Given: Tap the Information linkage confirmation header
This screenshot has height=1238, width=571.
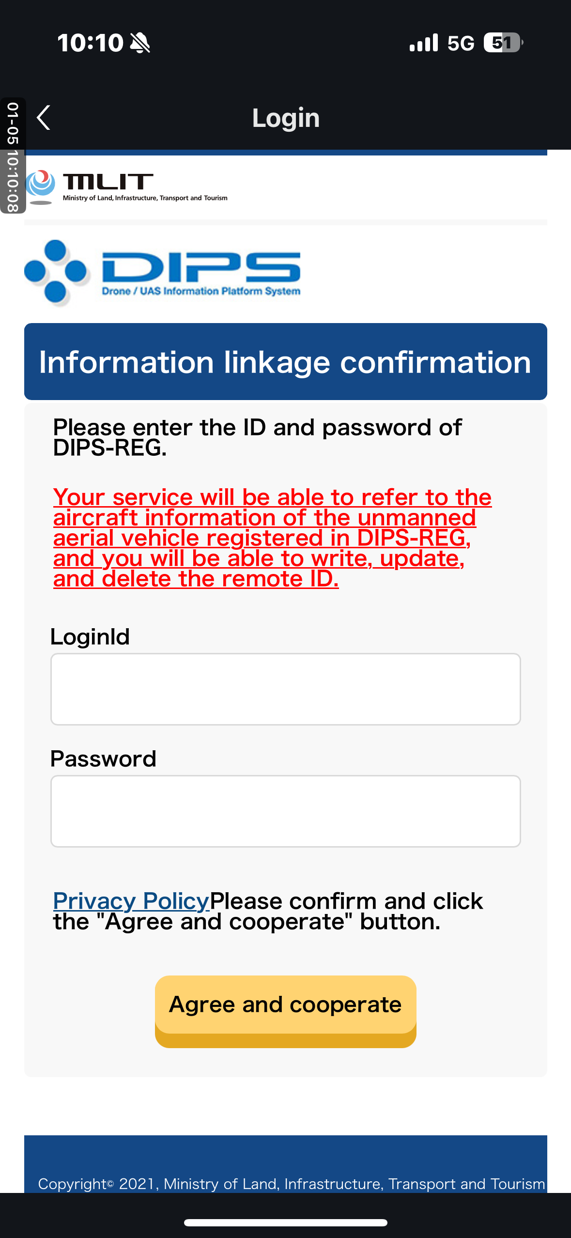Looking at the screenshot, I should 285,362.
